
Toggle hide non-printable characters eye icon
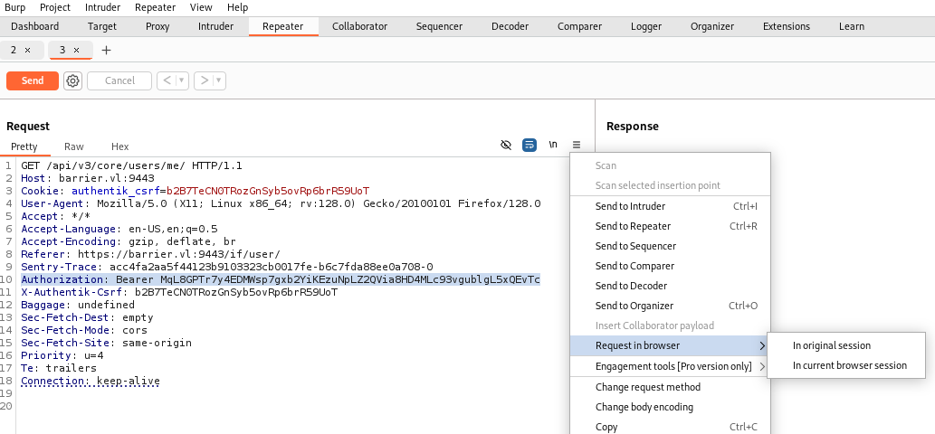[506, 145]
